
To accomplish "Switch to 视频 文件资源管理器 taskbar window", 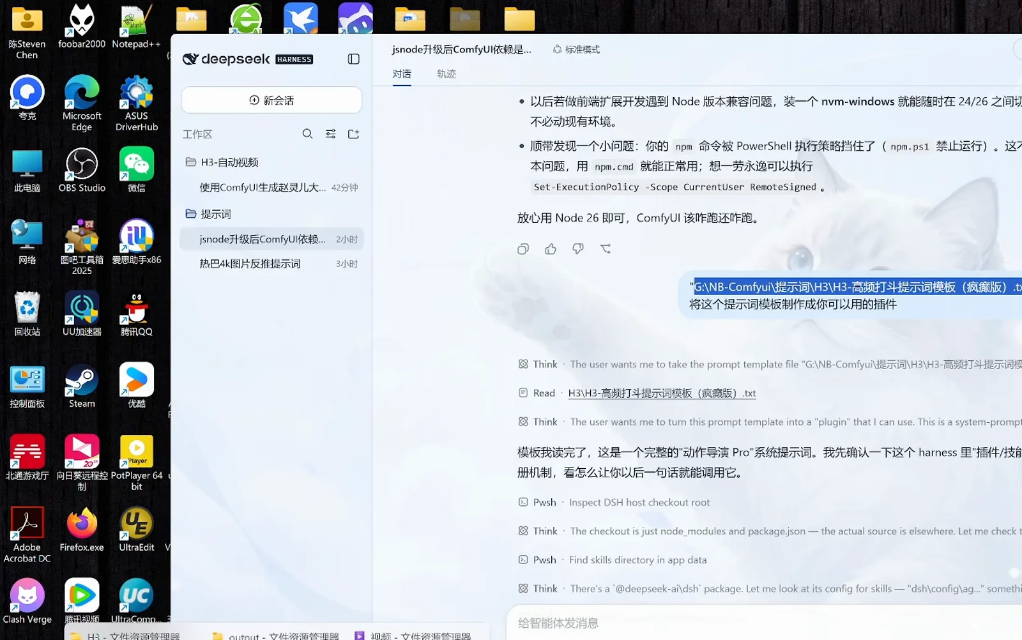I will click(413, 636).
